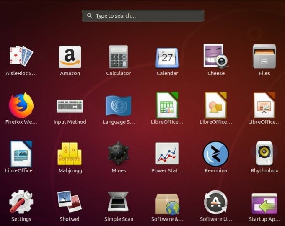Open Rhythmbox music player

click(x=264, y=154)
